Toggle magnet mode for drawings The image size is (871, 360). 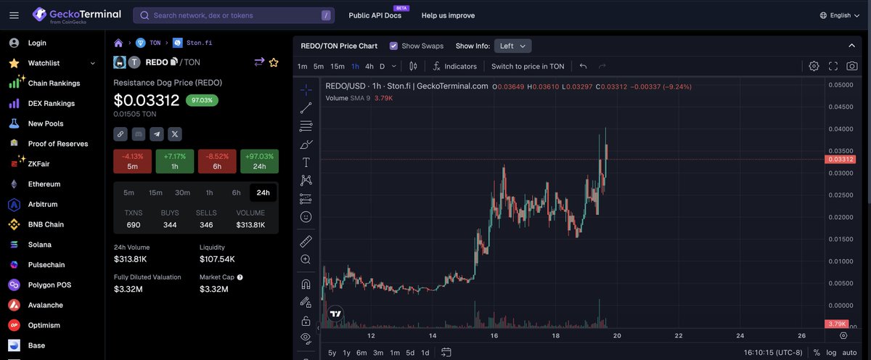point(306,285)
